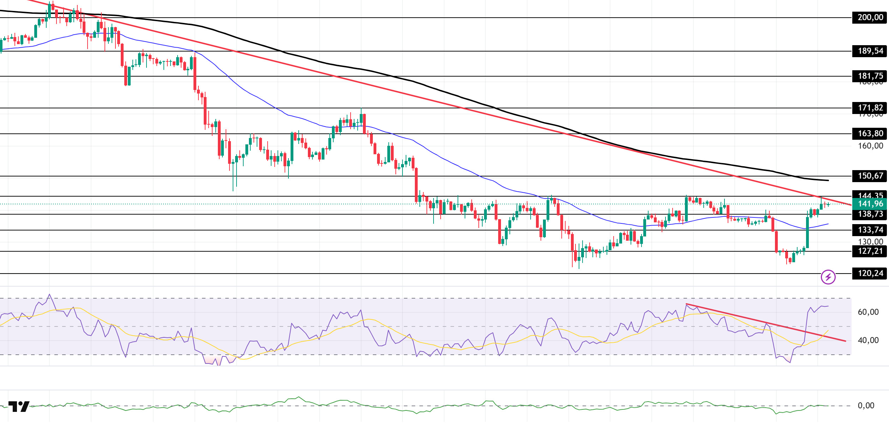Select the 138,73 price level label

pos(870,214)
